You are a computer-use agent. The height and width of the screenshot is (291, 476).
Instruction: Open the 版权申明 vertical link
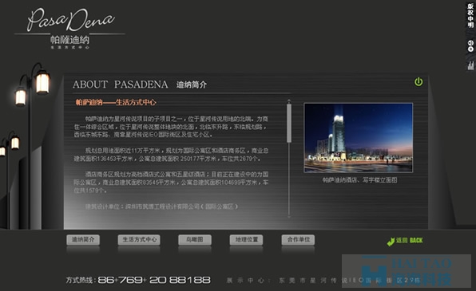[470, 15]
